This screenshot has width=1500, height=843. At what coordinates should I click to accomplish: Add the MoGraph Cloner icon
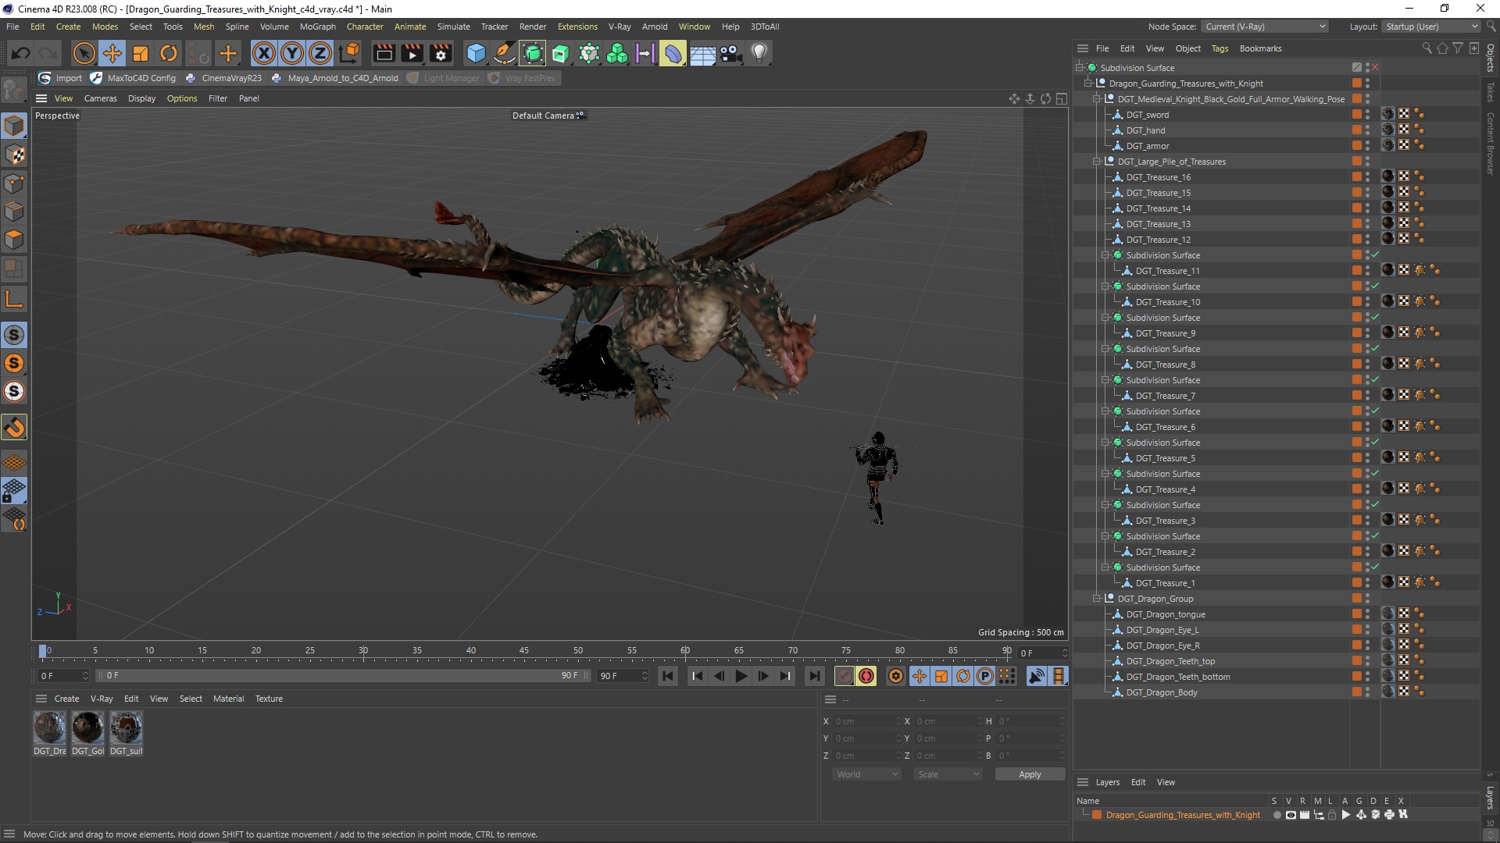click(617, 53)
